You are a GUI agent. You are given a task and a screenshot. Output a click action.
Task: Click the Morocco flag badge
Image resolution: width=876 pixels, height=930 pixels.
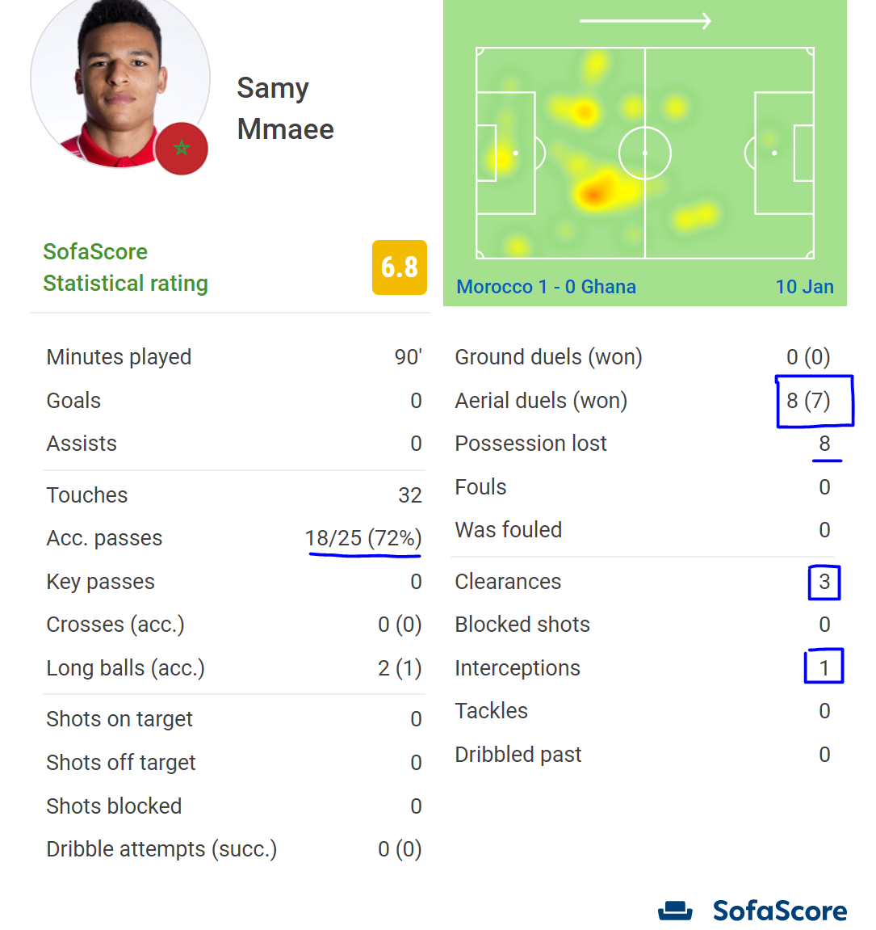tap(182, 149)
